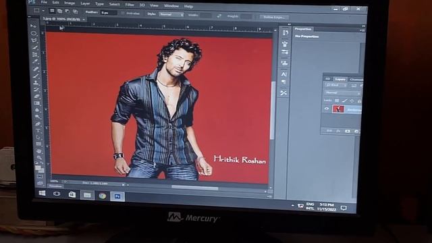Open the tool presets scissors icon
This screenshot has height=243, width=432.
pos(283,93)
